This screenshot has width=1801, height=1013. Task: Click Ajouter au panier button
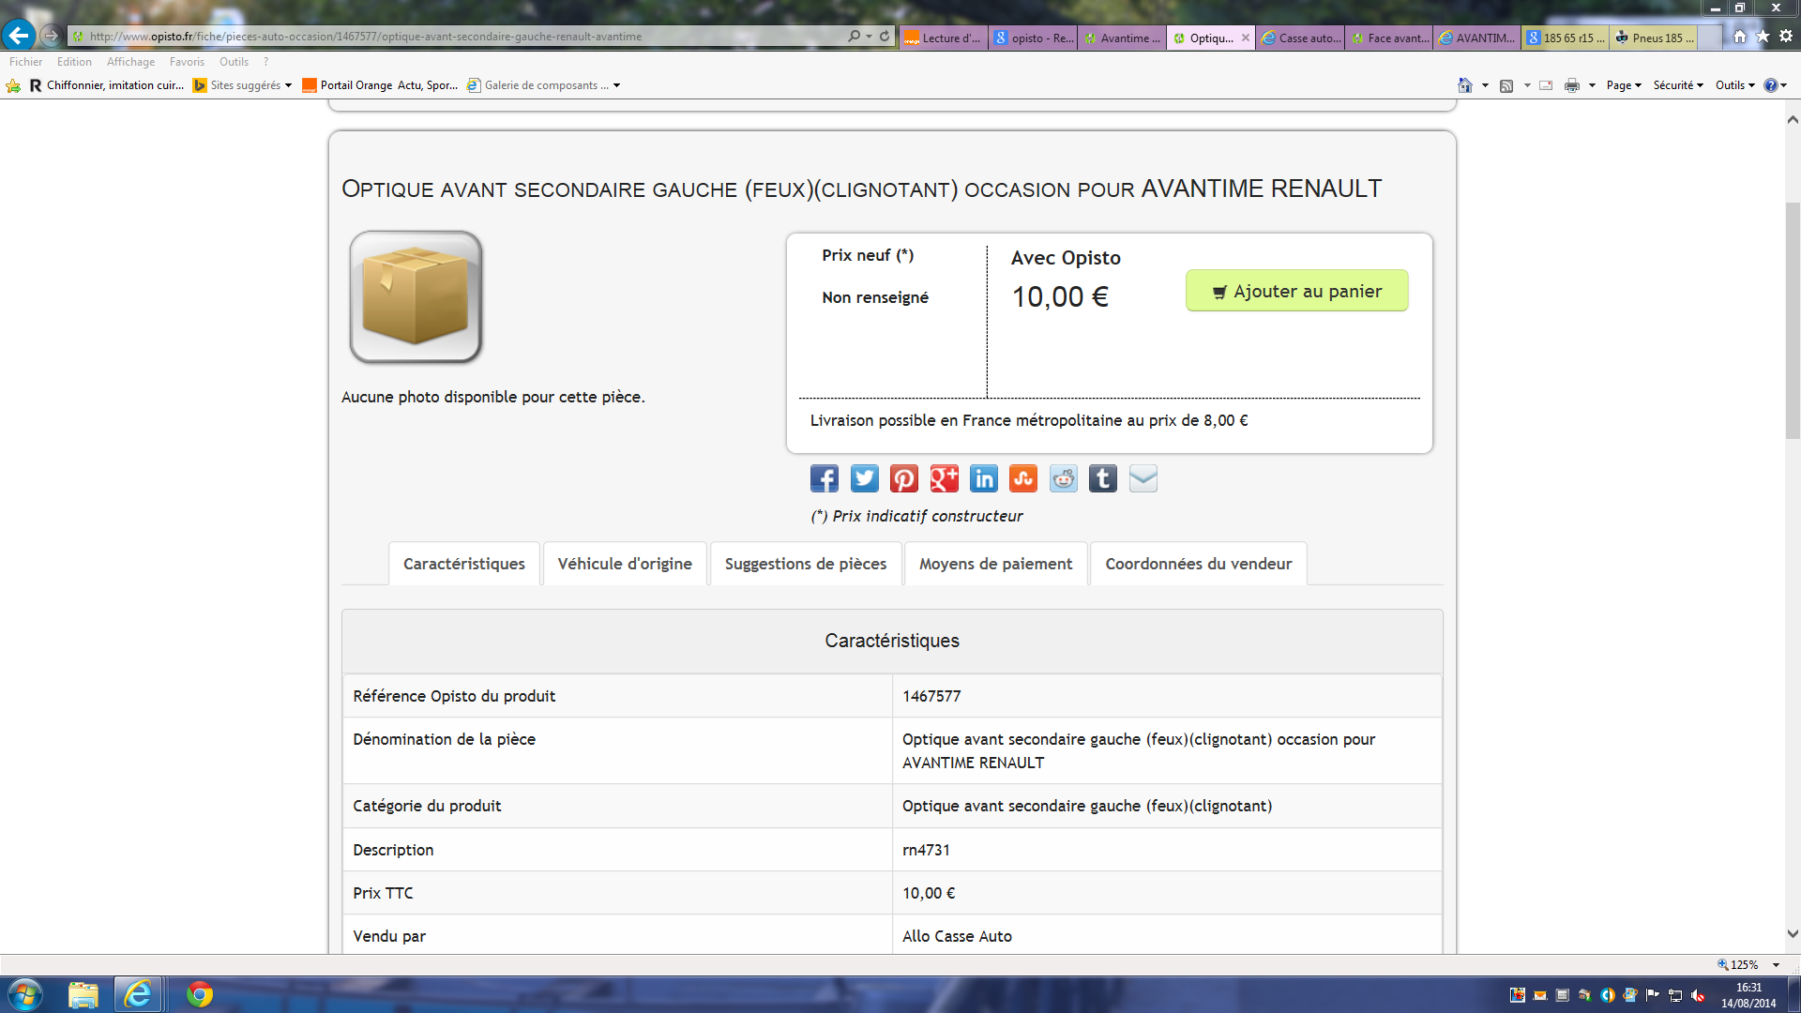[1296, 291]
